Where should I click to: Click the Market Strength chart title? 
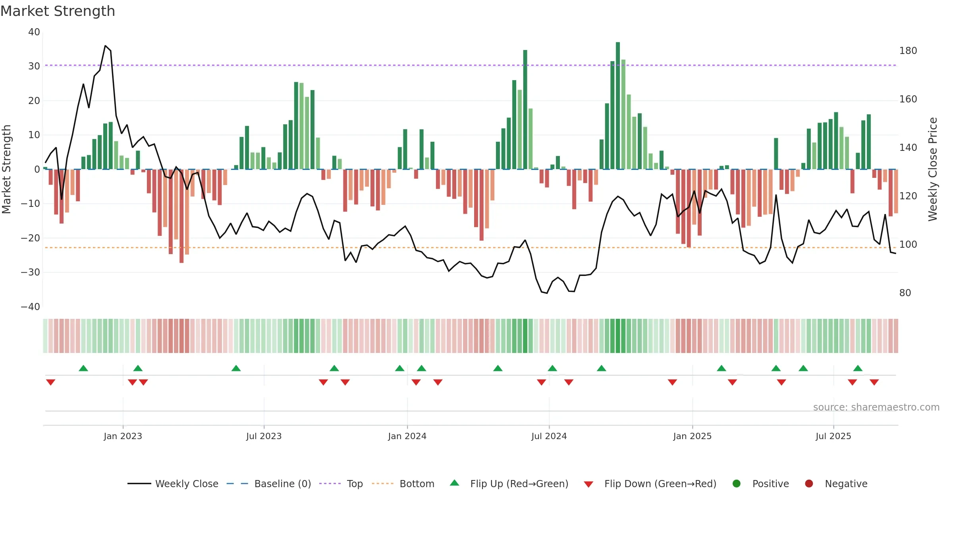tap(58, 11)
